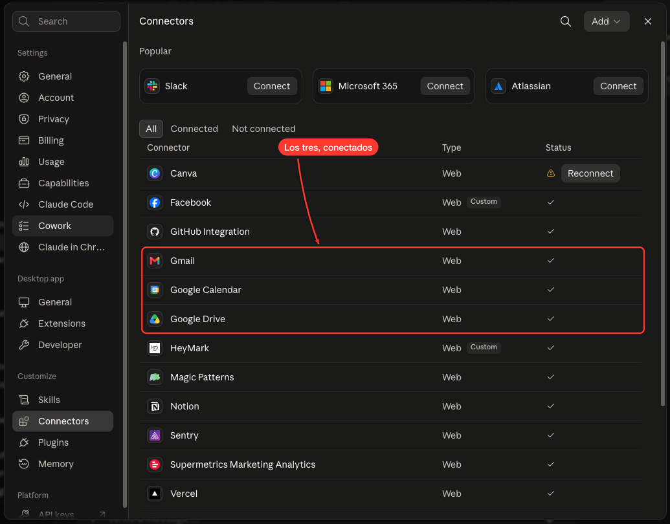Click the HeyMark connector icon
Image resolution: width=670 pixels, height=524 pixels.
point(155,348)
